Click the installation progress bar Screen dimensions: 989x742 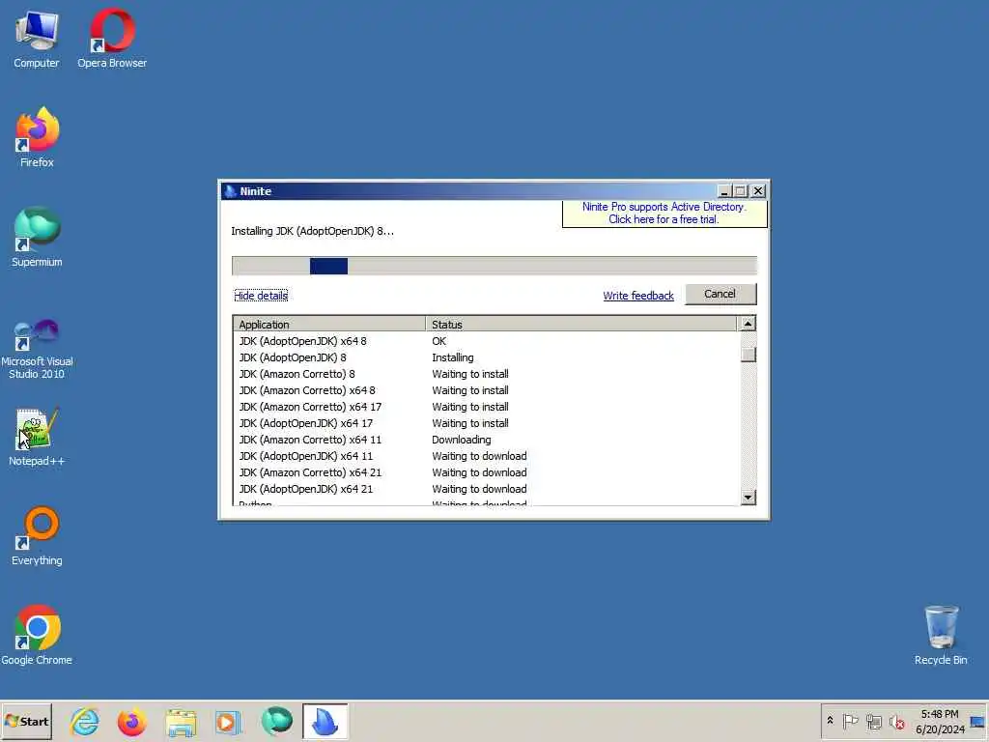click(x=494, y=266)
